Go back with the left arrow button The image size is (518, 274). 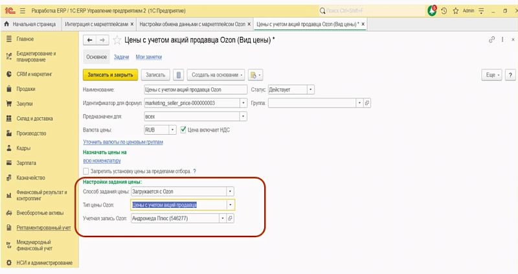click(x=89, y=40)
